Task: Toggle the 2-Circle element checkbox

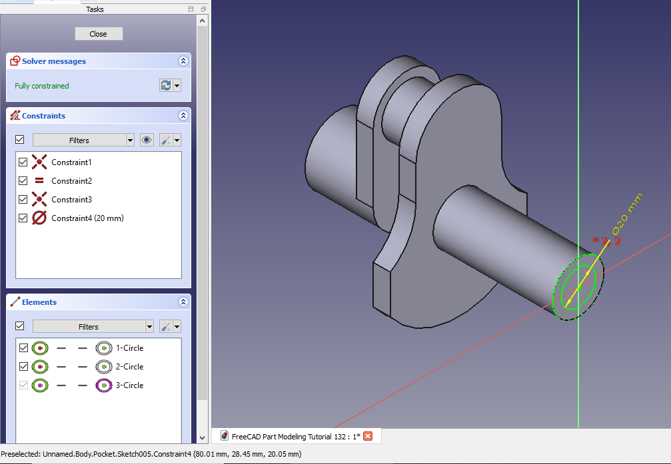Action: (x=23, y=366)
